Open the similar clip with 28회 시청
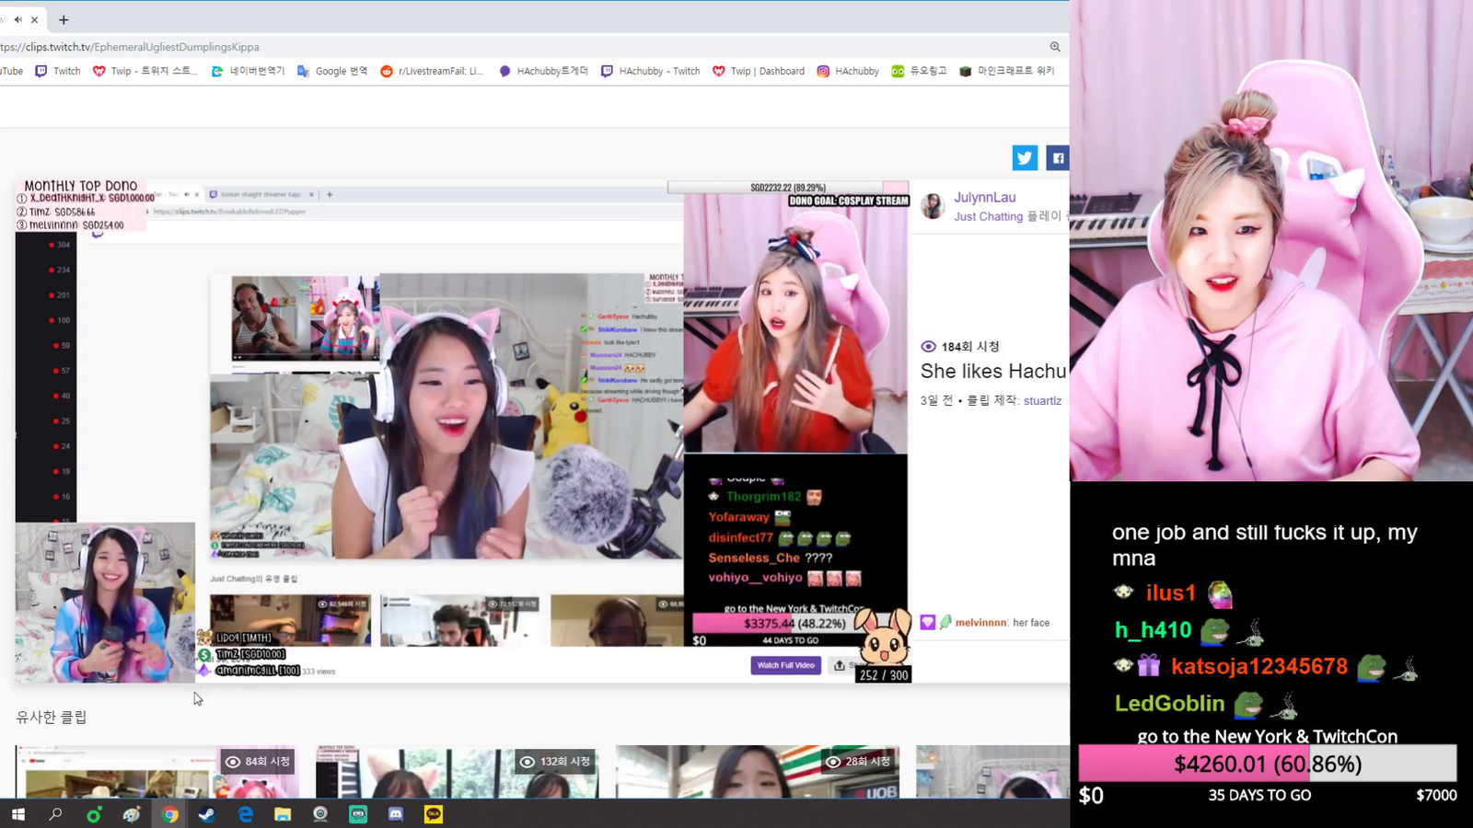 [758, 771]
